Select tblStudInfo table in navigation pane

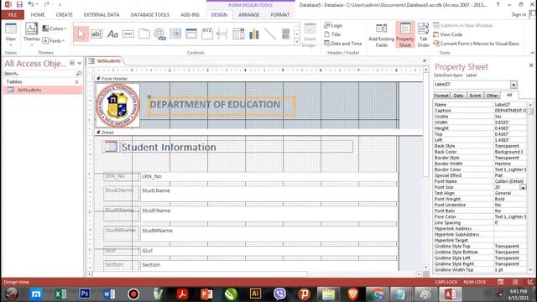pyautogui.click(x=43, y=90)
